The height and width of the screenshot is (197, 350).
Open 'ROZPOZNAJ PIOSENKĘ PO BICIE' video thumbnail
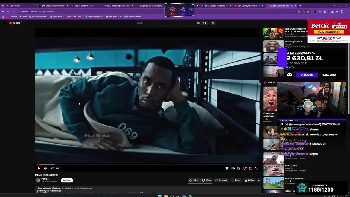(x=274, y=33)
